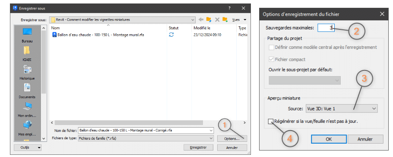Click Annuler in the Enregistrer sous dialog
This screenshot has height=157, width=393.
[232, 148]
